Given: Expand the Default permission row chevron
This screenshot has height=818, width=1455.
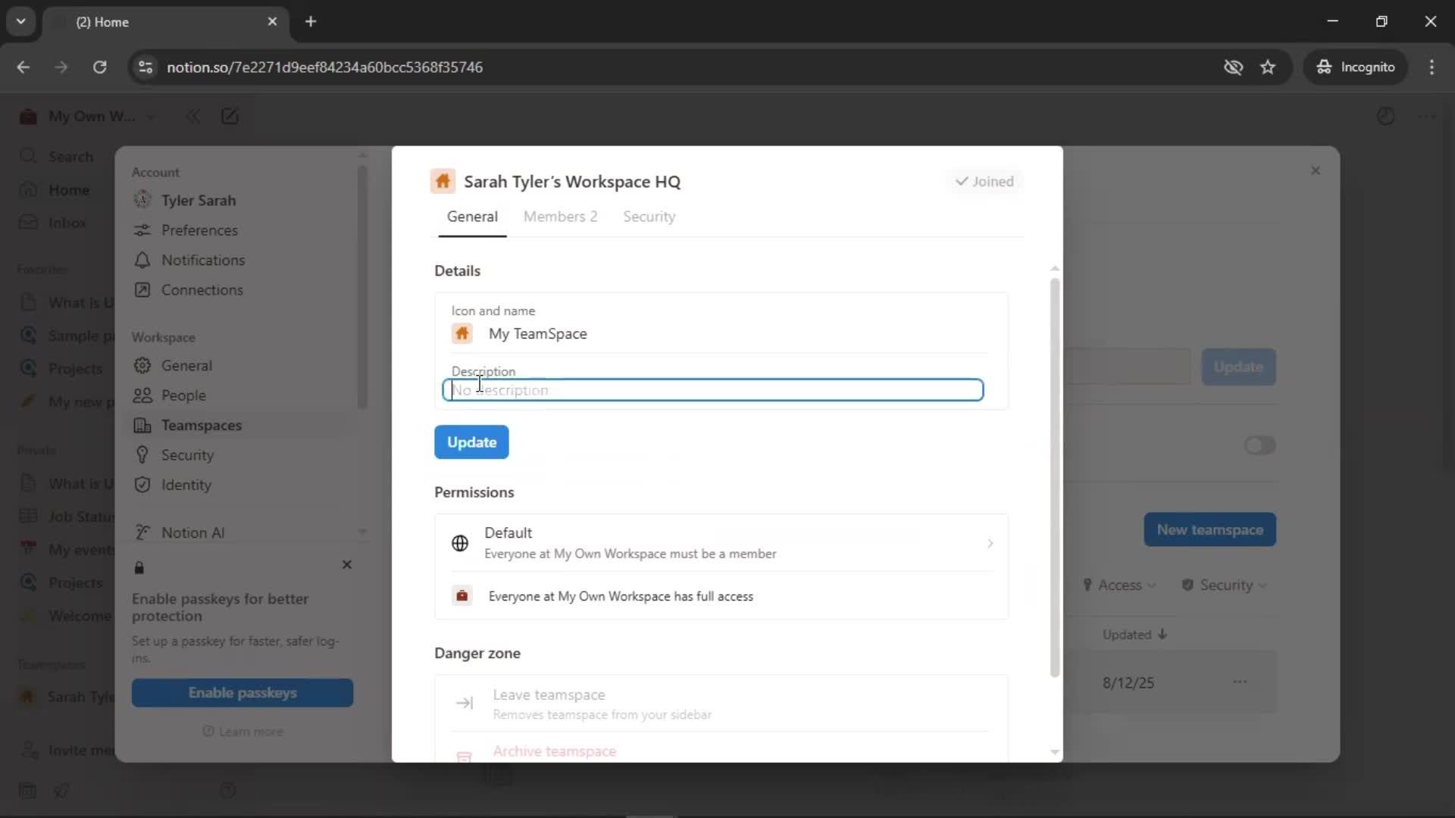Looking at the screenshot, I should pyautogui.click(x=990, y=543).
